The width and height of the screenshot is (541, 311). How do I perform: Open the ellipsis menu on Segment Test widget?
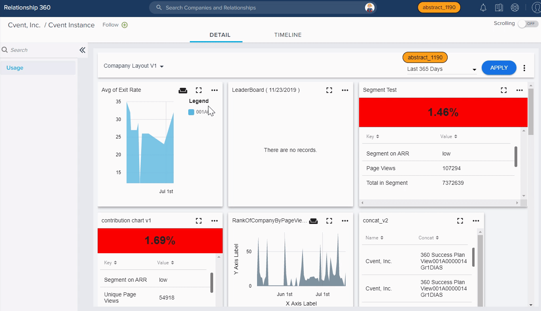click(x=519, y=90)
